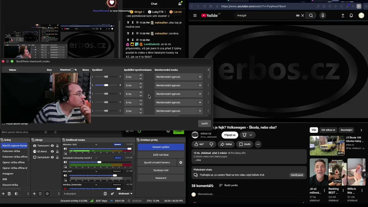Expand Zachytávání obrazovky macOS 2 chevron
Screen dimensions: 368x207
[x=96, y=158]
